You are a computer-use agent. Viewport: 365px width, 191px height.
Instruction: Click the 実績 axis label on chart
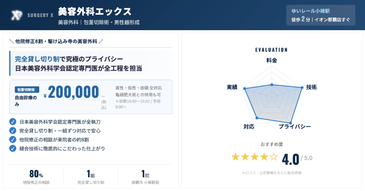click(x=232, y=87)
